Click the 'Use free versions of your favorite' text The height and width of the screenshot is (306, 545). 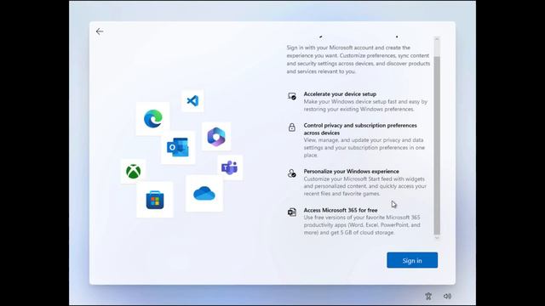click(362, 224)
